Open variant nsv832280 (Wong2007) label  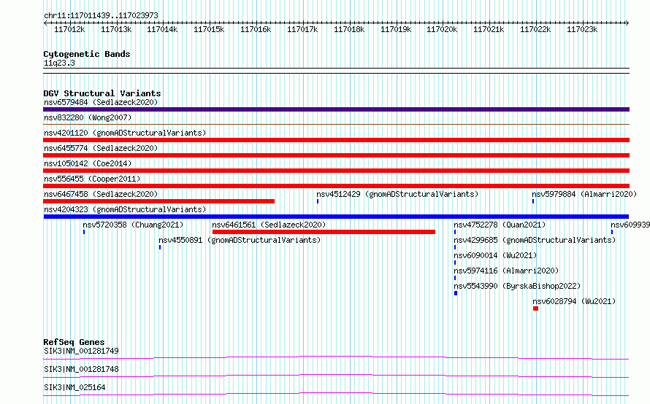point(88,117)
